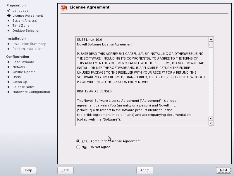The image size is (234, 176).
Task: Click the Users step
Action: pyautogui.click(x=17, y=77)
